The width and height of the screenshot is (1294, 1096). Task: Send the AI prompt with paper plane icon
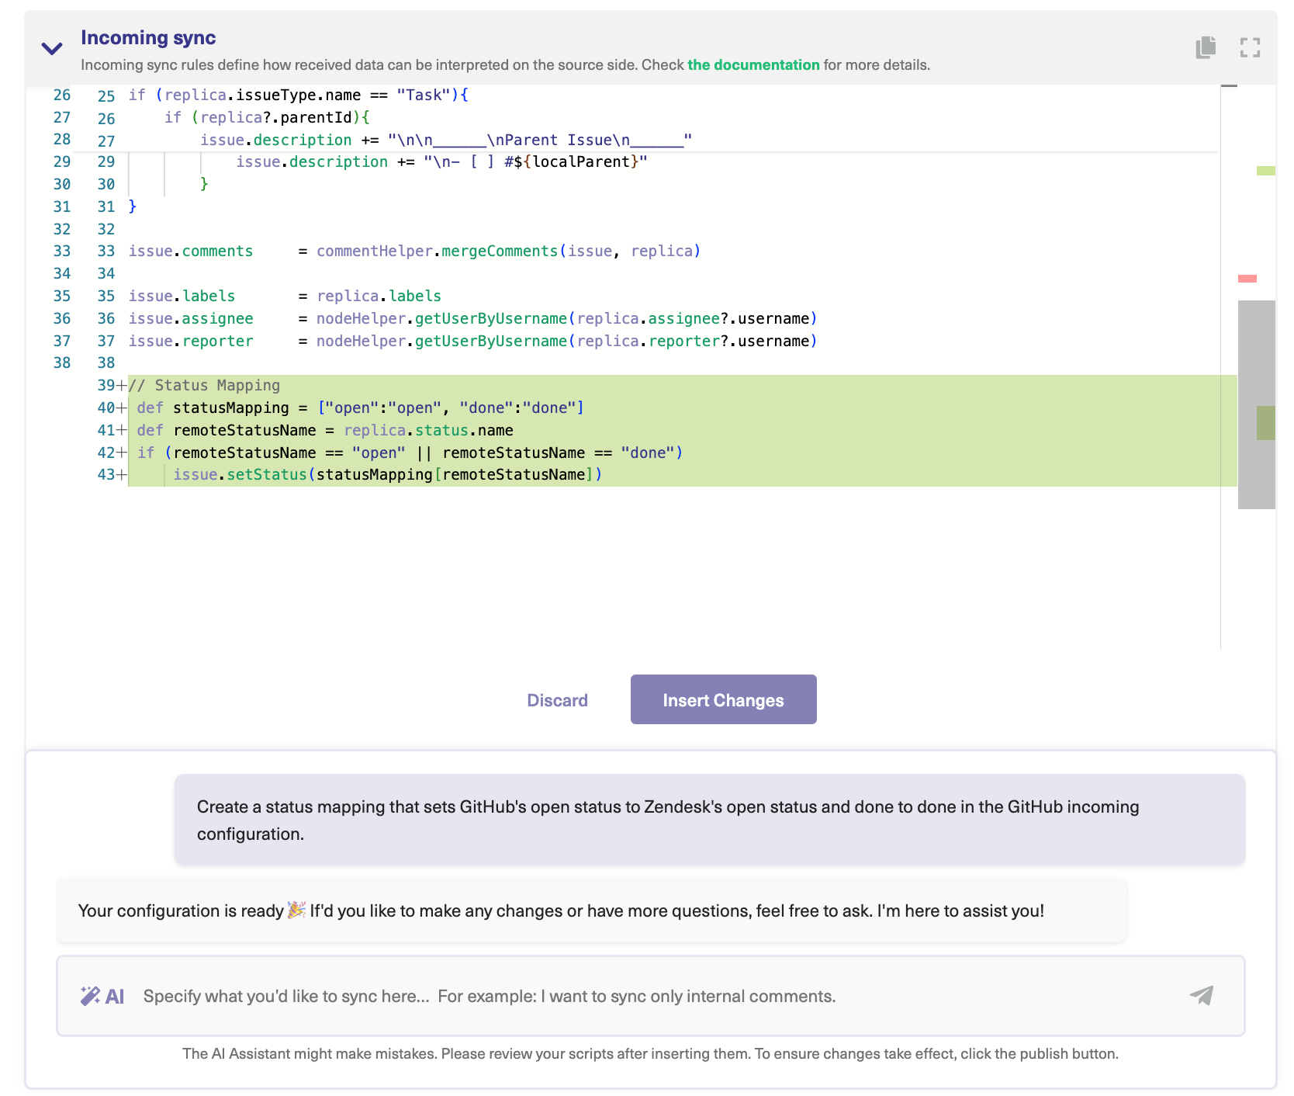(x=1202, y=995)
